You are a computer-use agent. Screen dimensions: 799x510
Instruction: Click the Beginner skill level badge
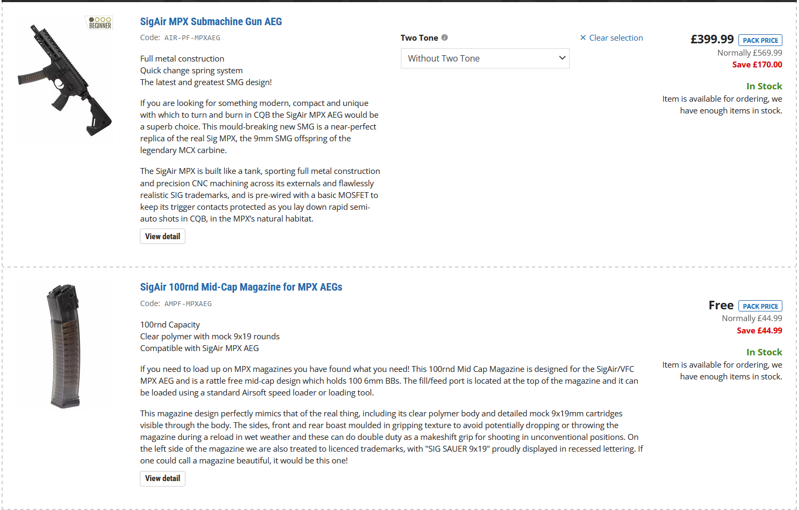pyautogui.click(x=100, y=23)
